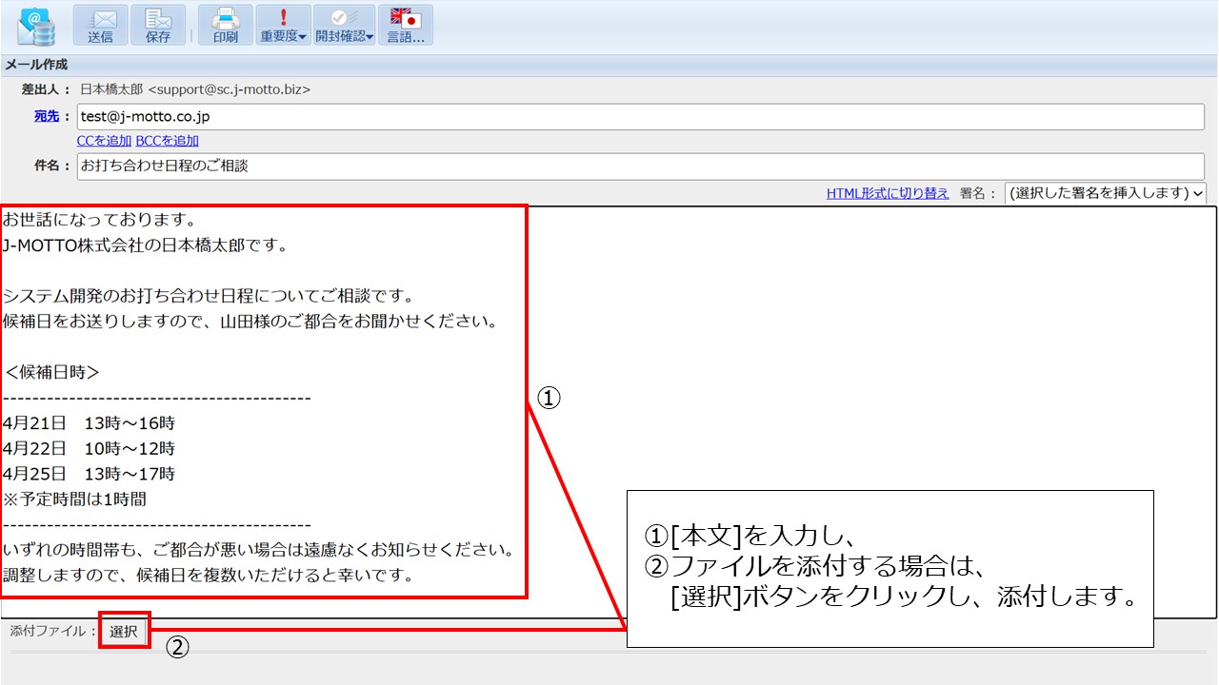Switch to HTML format with HTML形式に切り替え
Screen dimensions: 1219x685
(888, 193)
